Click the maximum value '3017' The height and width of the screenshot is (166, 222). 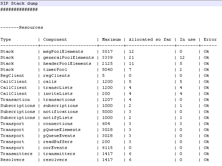[107, 51]
